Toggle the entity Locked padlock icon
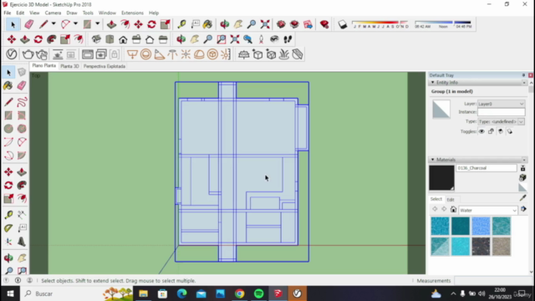This screenshot has height=301, width=535. coord(491,131)
